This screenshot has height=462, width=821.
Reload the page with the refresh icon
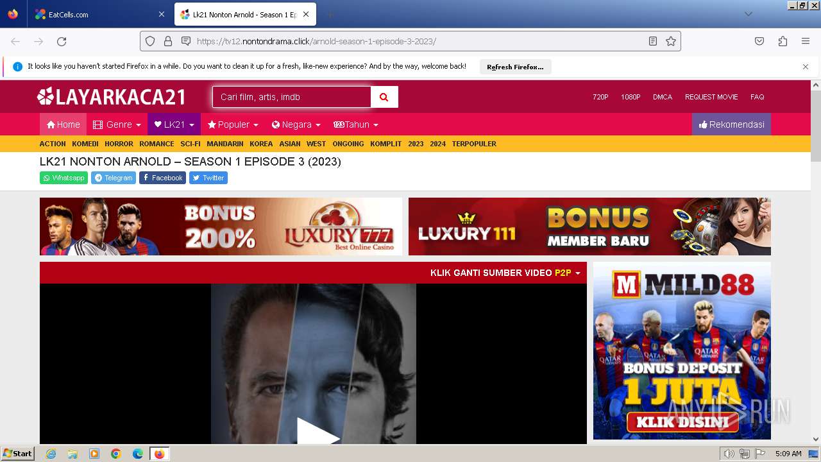pos(62,41)
